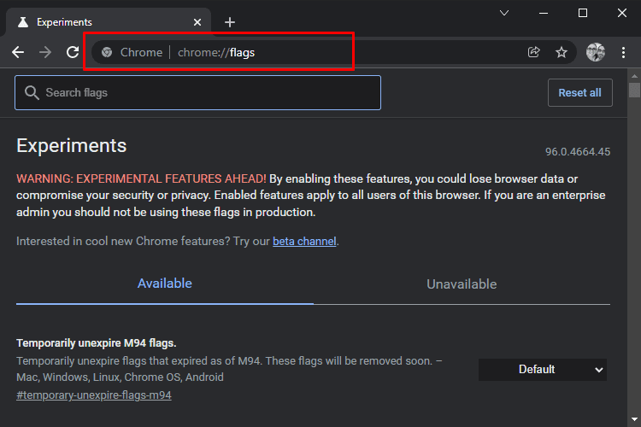Open new tab with plus button
This screenshot has width=641, height=427.
tap(230, 22)
